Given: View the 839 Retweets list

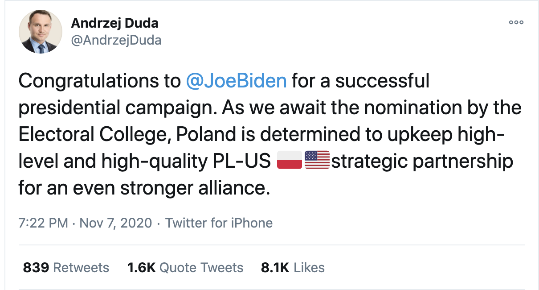Looking at the screenshot, I should (66, 267).
